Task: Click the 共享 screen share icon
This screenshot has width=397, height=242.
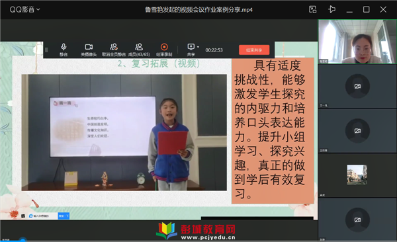Action: (x=191, y=50)
